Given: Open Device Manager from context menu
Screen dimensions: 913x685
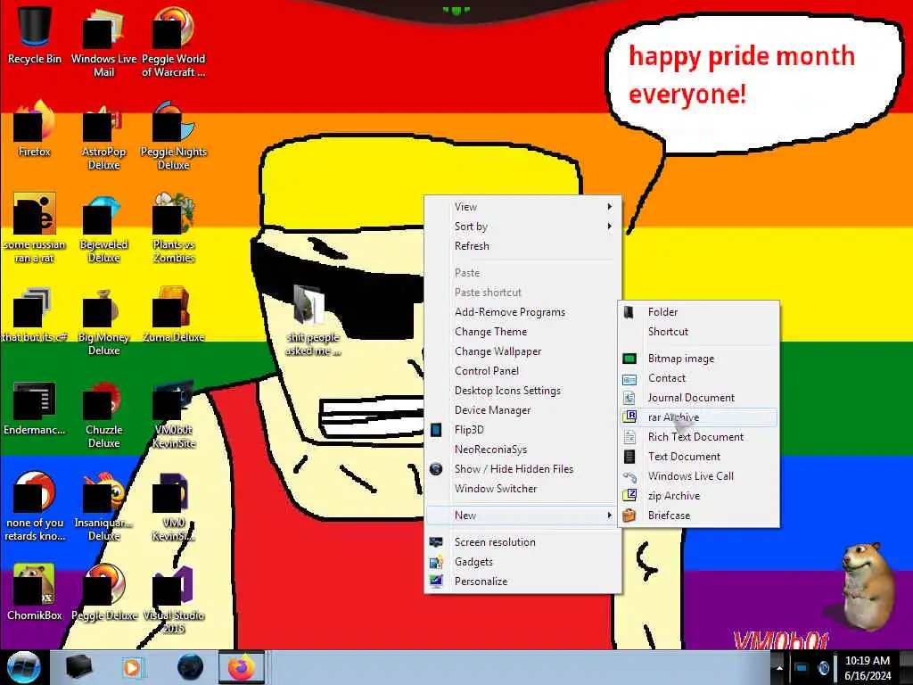Looking at the screenshot, I should tap(524, 410).
